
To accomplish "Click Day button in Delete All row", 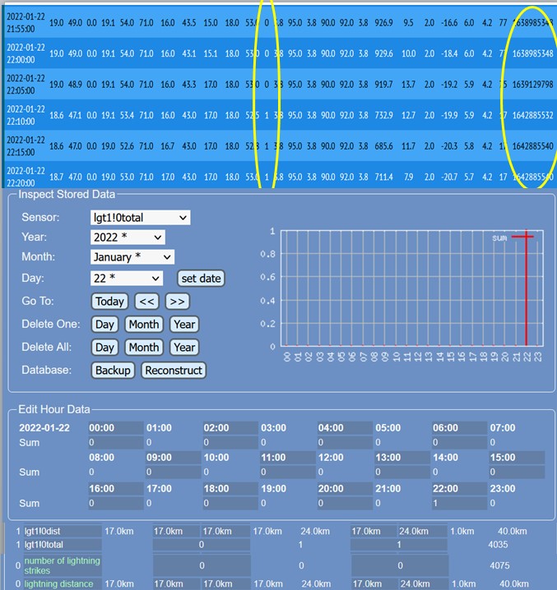I will click(104, 348).
